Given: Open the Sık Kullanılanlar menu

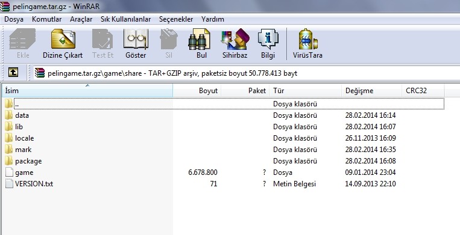Looking at the screenshot, I should click(x=125, y=19).
